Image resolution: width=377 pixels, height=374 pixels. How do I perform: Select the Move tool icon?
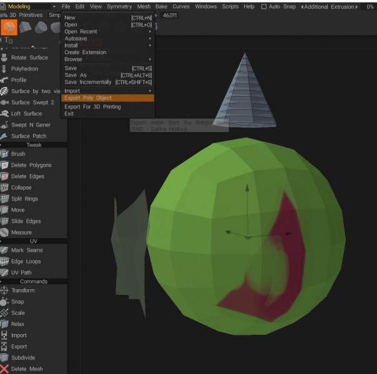point(4,210)
